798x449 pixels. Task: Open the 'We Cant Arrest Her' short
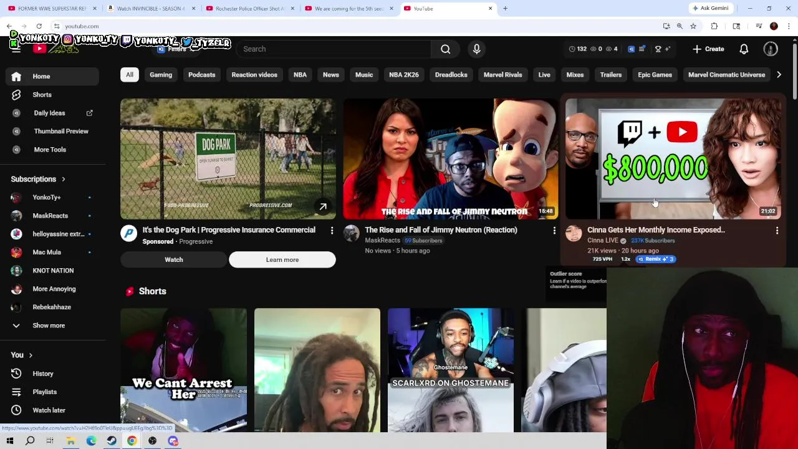pos(183,370)
